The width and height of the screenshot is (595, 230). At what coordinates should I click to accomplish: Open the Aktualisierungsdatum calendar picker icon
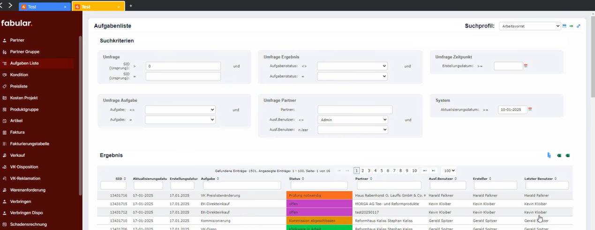point(530,109)
